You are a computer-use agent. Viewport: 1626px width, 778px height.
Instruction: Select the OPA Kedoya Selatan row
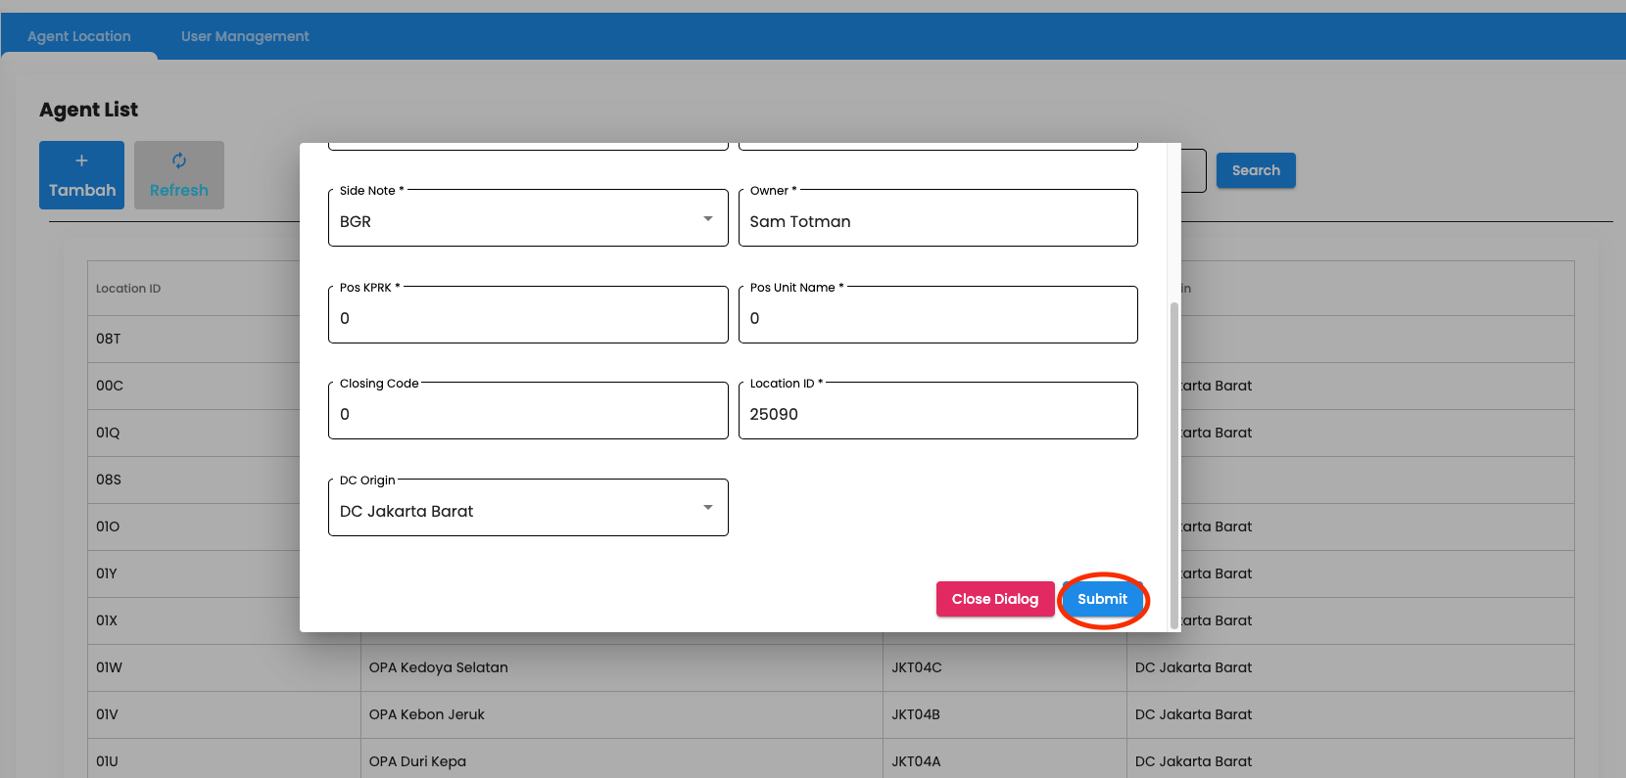[x=439, y=667]
